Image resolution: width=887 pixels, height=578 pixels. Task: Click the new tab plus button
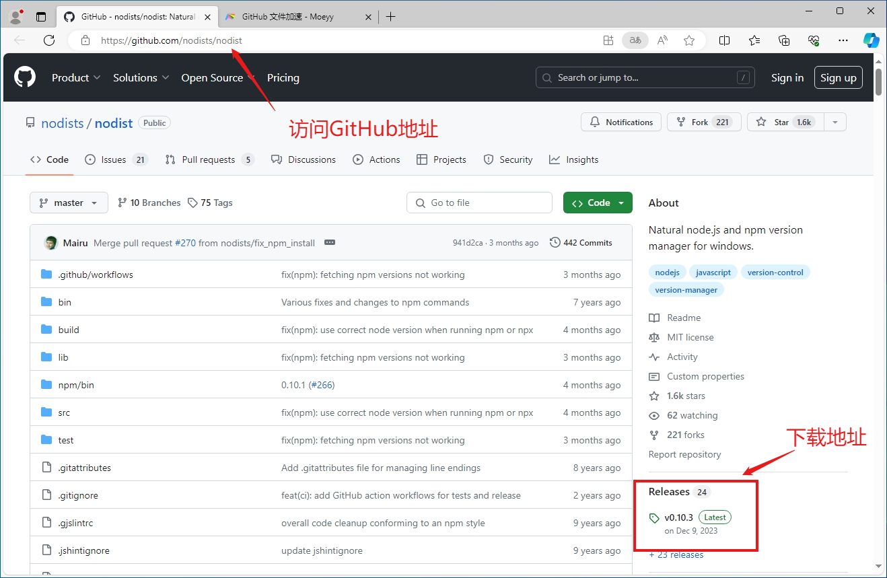pyautogui.click(x=391, y=17)
